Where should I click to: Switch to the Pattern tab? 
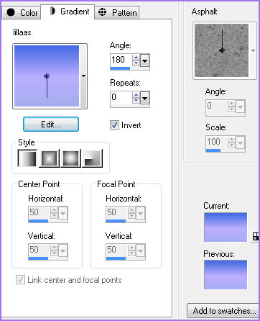[x=117, y=12]
